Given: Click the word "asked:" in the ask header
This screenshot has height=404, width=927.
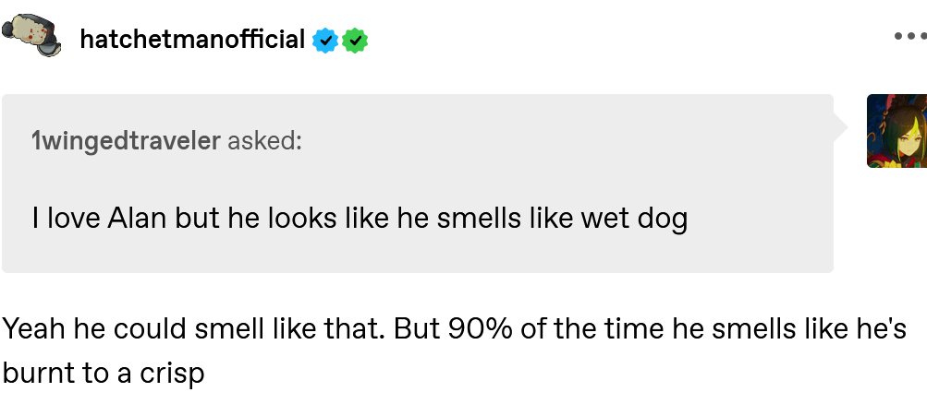Looking at the screenshot, I should tap(265, 141).
